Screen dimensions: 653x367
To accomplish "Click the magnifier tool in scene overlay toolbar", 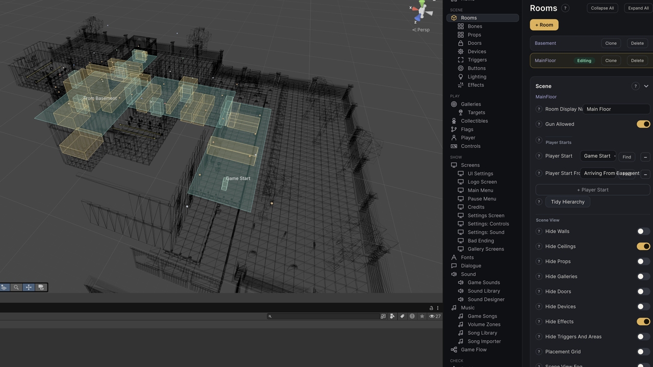I will pos(16,287).
